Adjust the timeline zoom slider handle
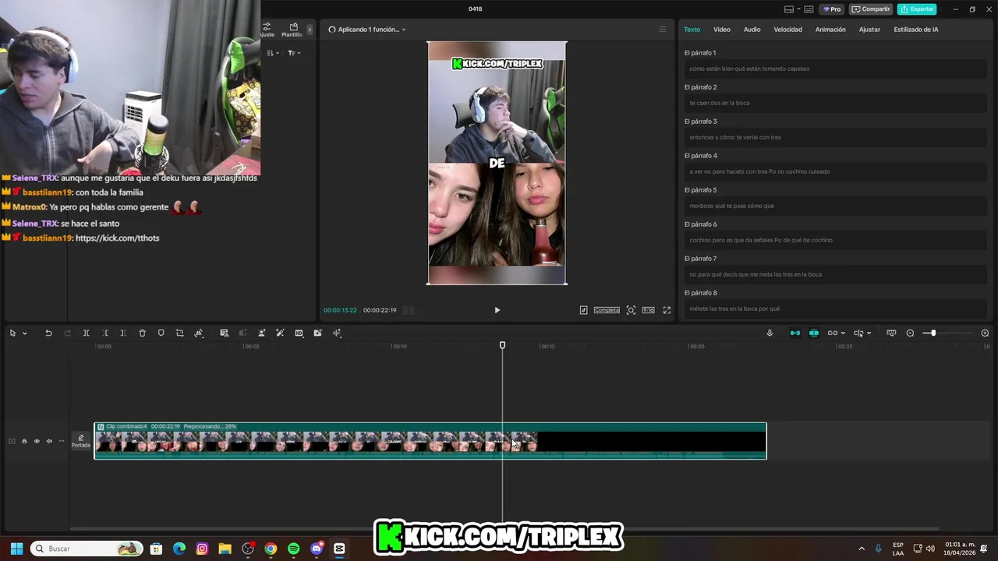998x561 pixels. (x=933, y=333)
